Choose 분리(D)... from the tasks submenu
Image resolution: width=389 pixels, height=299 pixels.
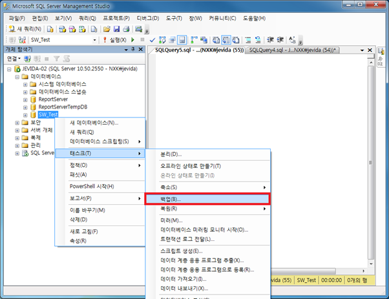click(208, 154)
